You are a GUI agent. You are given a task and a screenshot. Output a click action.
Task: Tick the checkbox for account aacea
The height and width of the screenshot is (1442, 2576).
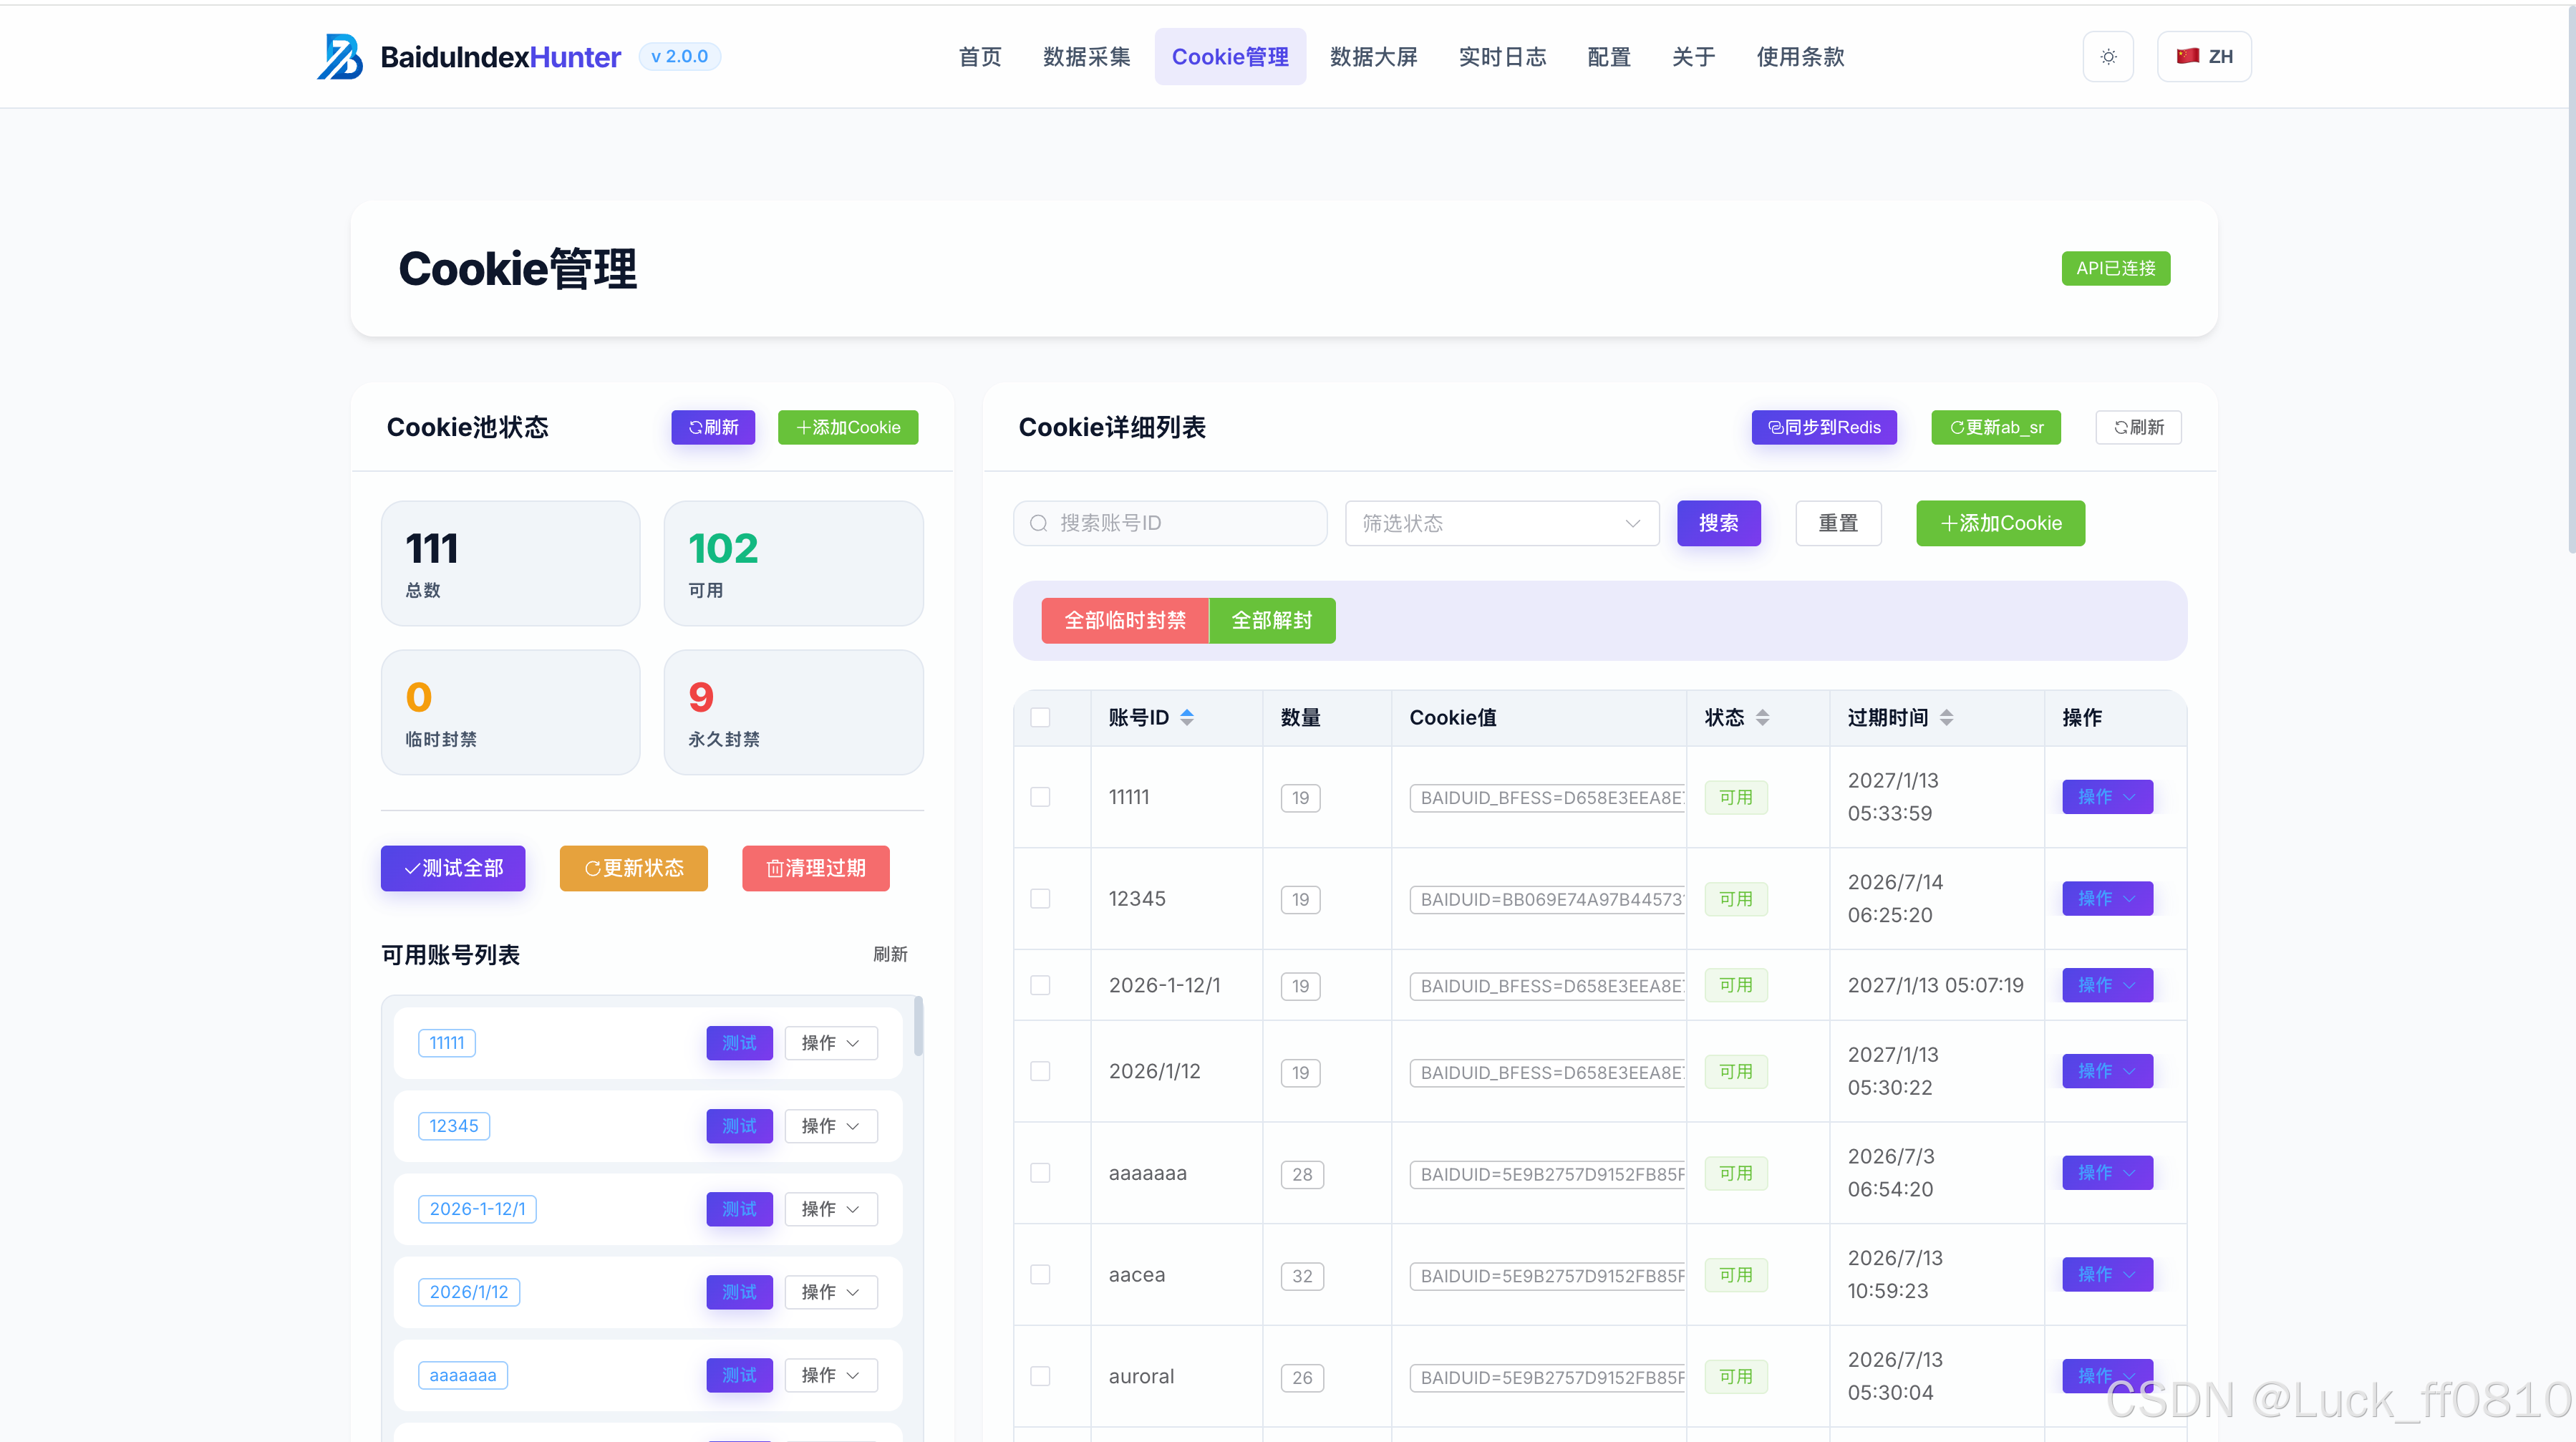(1040, 1274)
